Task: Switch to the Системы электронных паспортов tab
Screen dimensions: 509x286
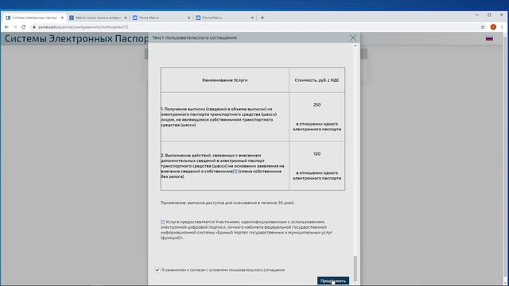Action: pos(34,17)
